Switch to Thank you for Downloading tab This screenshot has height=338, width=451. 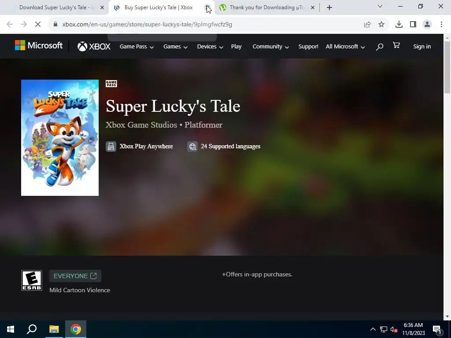(266, 7)
